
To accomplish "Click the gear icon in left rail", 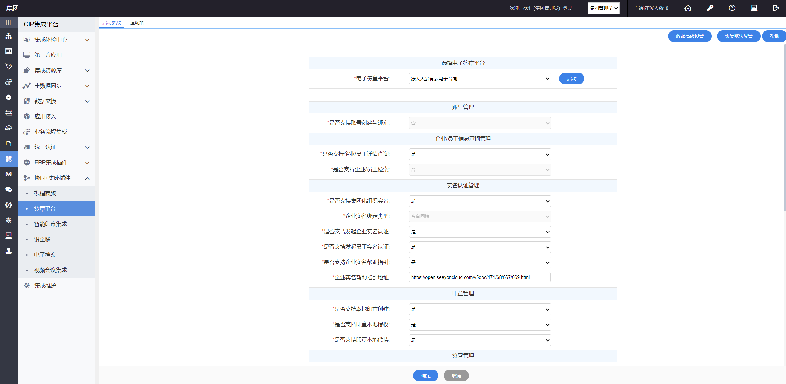I will [9, 220].
